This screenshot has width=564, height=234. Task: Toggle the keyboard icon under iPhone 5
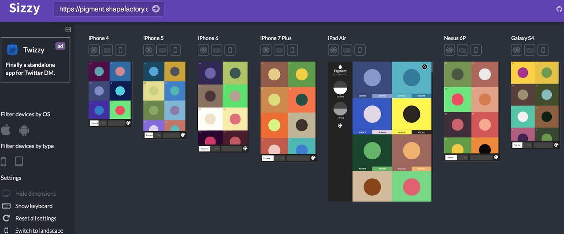(162, 50)
